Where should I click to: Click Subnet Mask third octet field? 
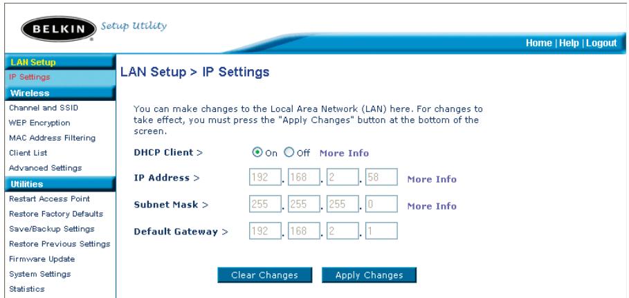343,204
